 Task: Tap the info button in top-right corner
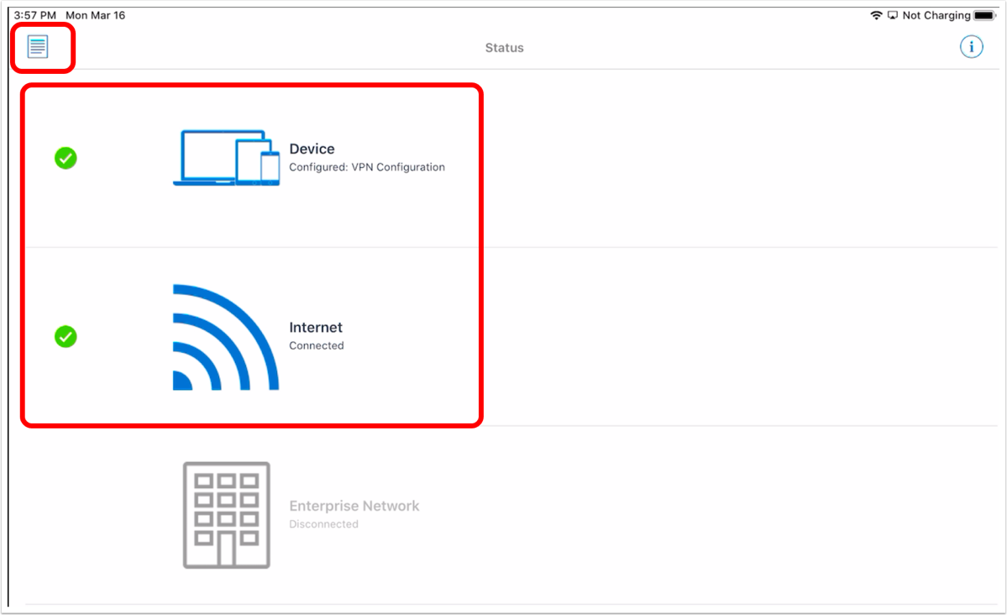(x=971, y=47)
